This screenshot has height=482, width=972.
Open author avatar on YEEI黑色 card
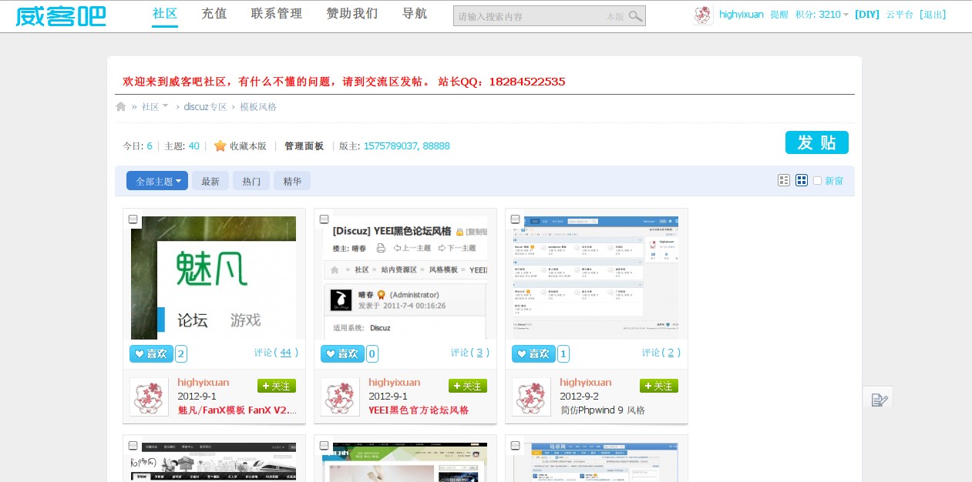[x=340, y=397]
